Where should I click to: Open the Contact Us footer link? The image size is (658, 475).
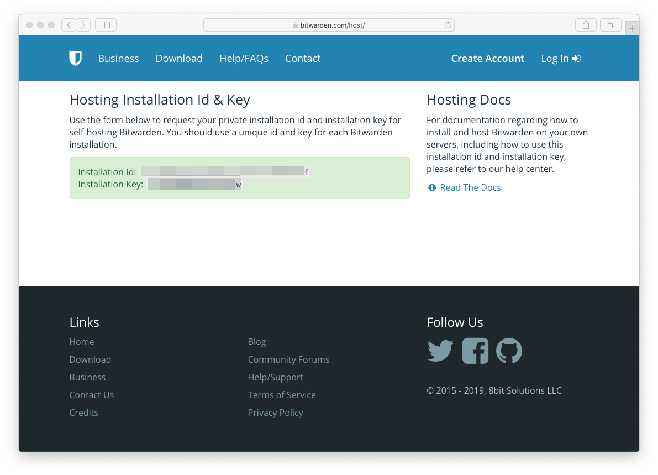coord(92,395)
